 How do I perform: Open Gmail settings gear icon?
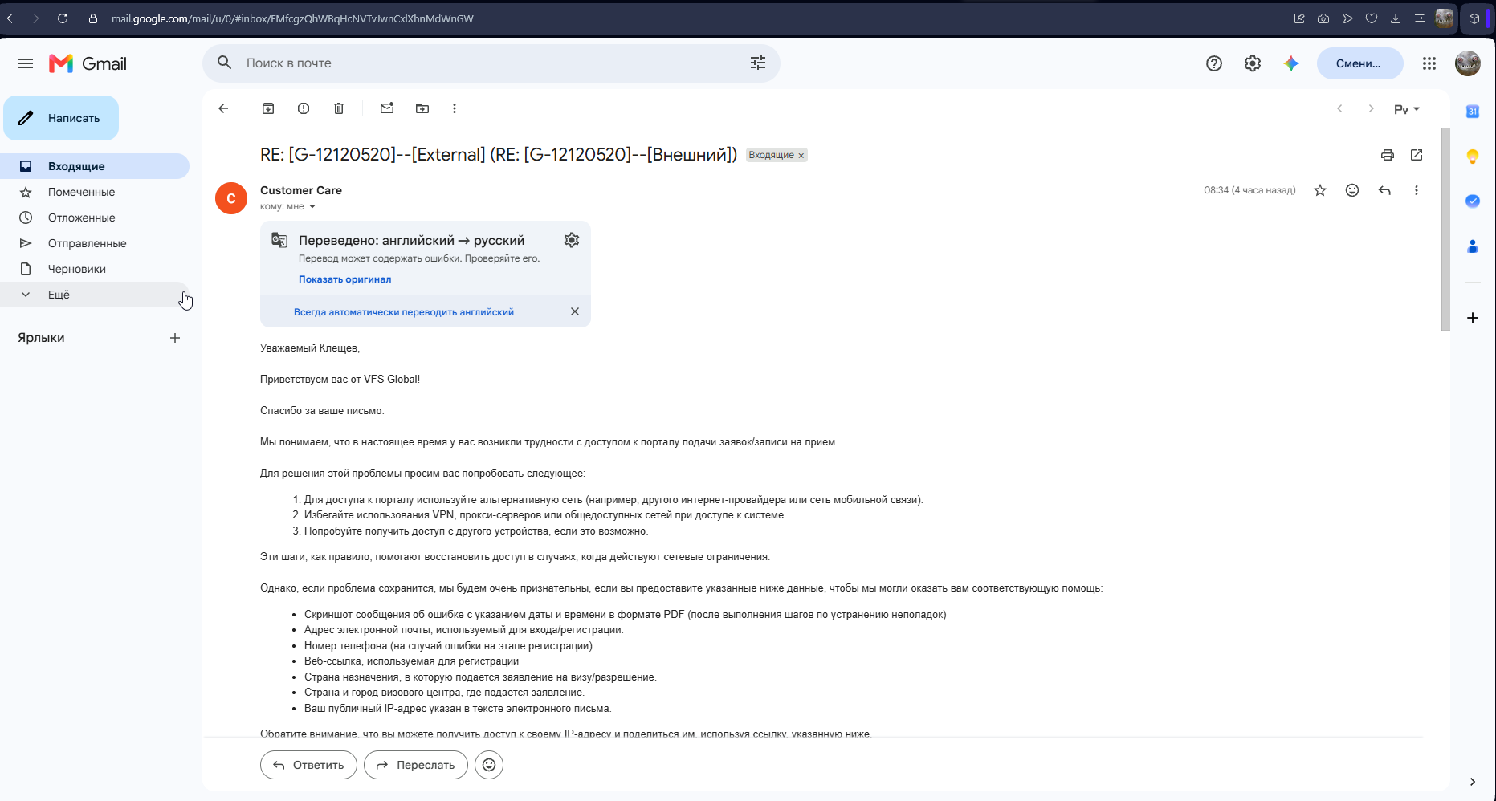point(1253,63)
